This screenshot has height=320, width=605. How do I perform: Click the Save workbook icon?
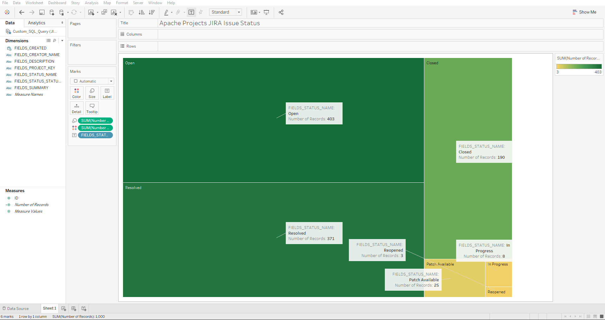[x=42, y=12]
